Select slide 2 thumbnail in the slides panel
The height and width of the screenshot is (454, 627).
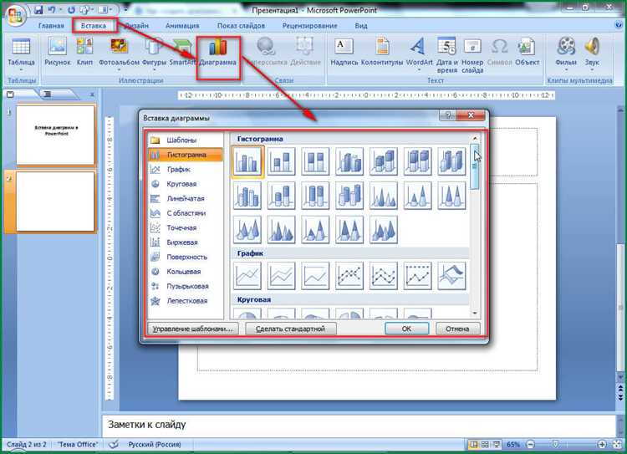[55, 201]
